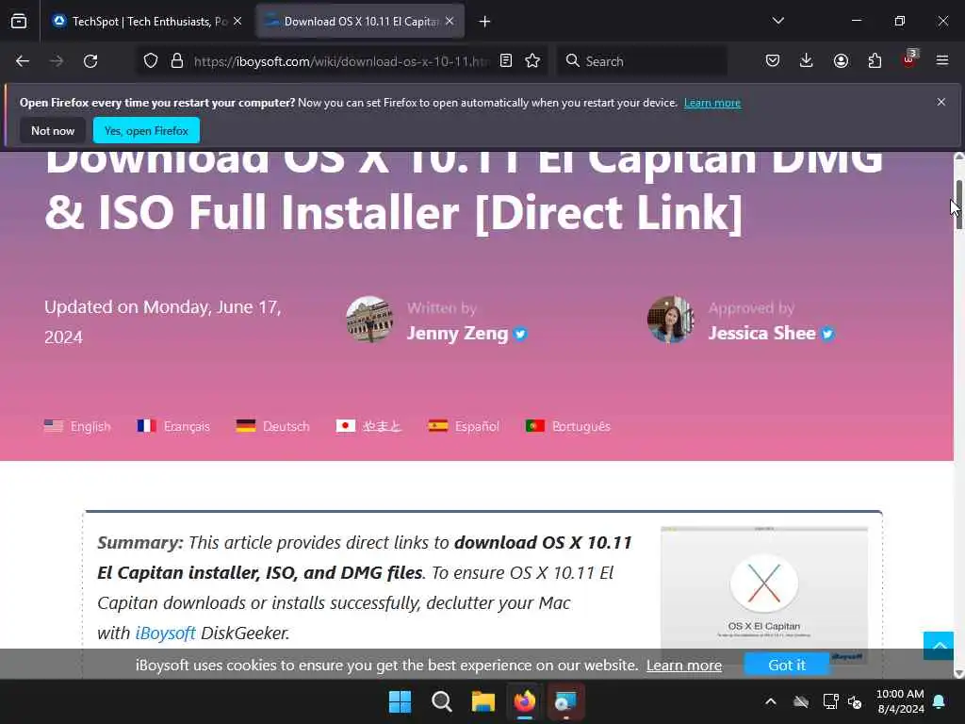Follow the Learn more link in Firefox notification

click(712, 103)
